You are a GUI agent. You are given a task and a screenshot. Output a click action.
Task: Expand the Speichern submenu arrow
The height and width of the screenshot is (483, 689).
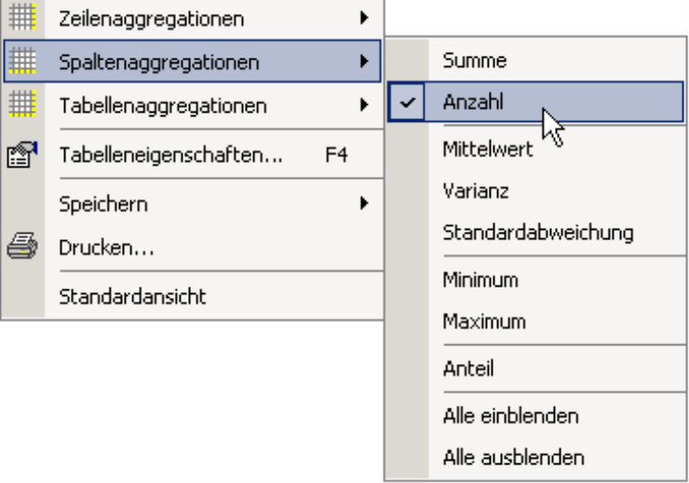coord(364,203)
